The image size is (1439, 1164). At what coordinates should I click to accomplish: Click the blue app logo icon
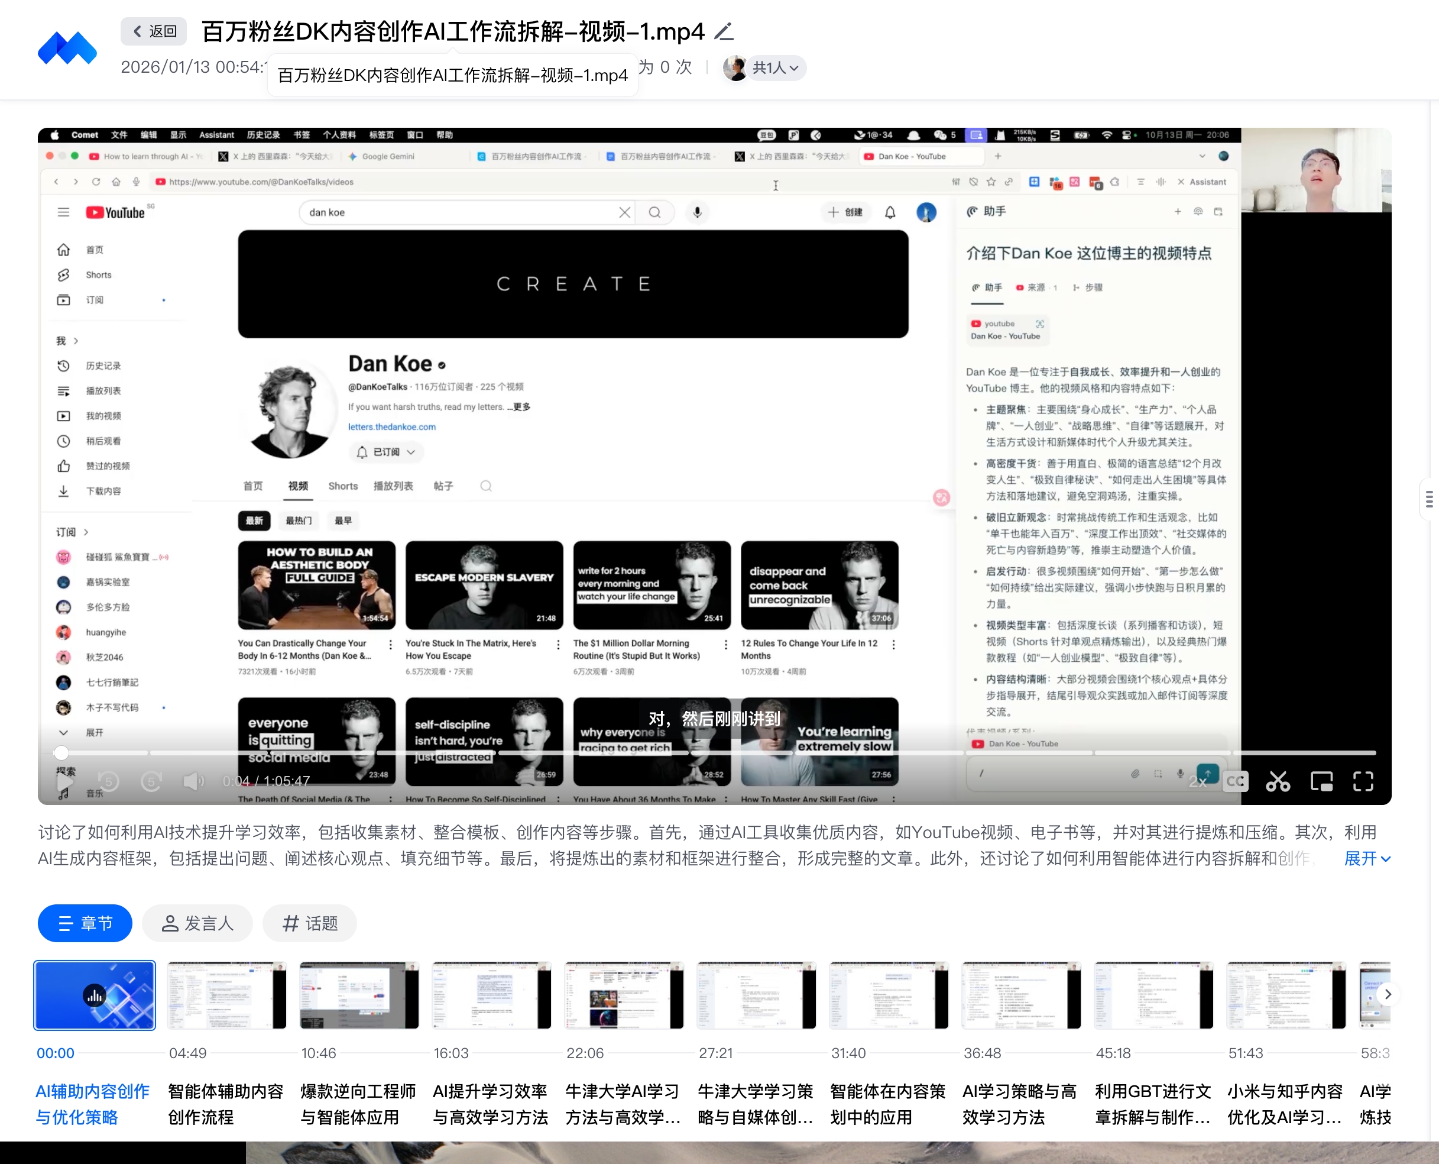tap(67, 48)
